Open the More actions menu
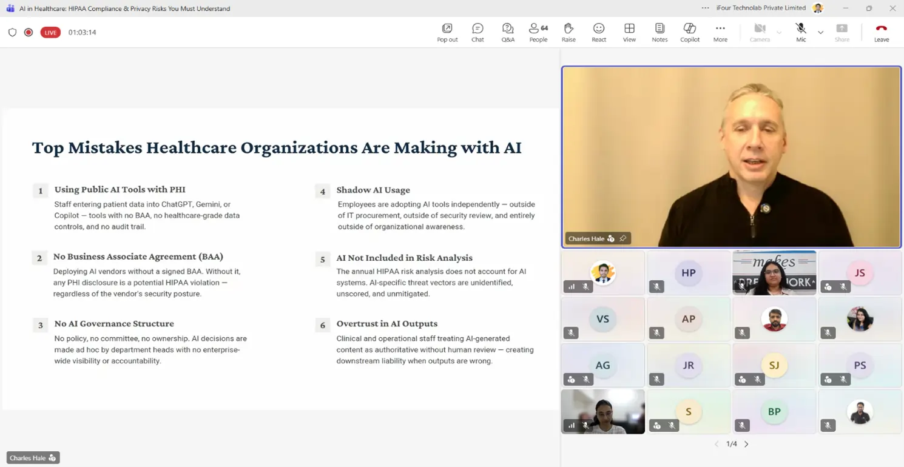Screen dimensions: 904x467 [x=720, y=32]
